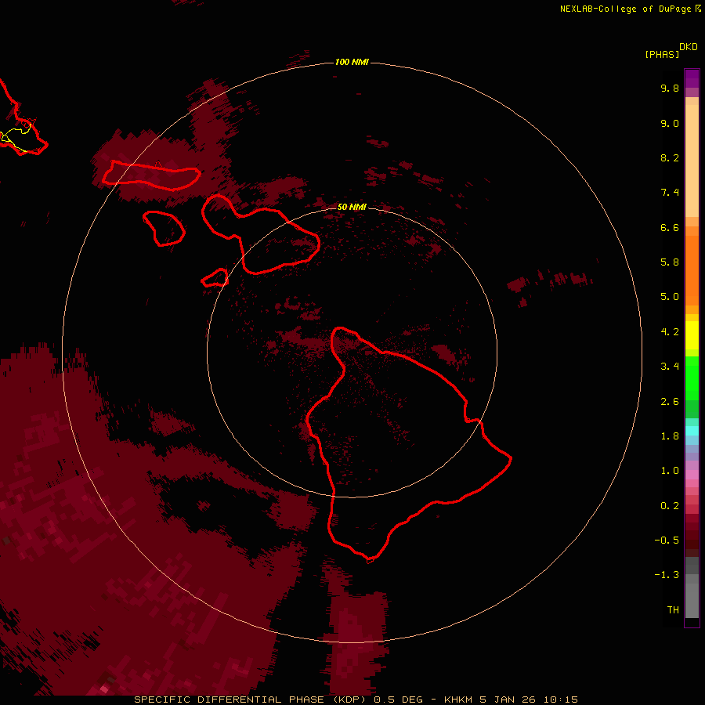Click the DKD label above the color bar
Image resolution: width=705 pixels, height=705 pixels.
click(x=688, y=47)
